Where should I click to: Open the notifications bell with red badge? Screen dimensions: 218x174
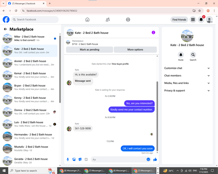click(x=201, y=20)
